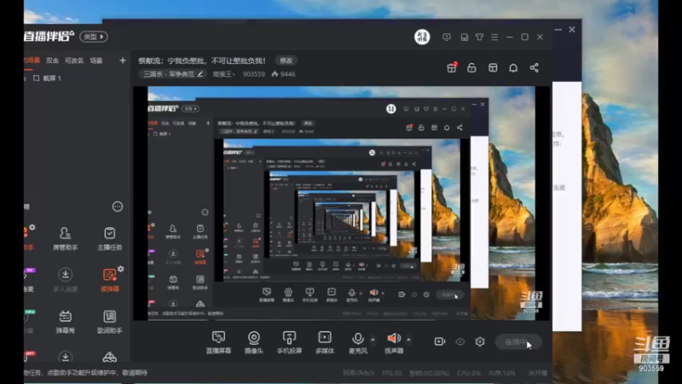Open the screen monitor icon in title bar
Screen dimensions: 682x384
[447, 38]
